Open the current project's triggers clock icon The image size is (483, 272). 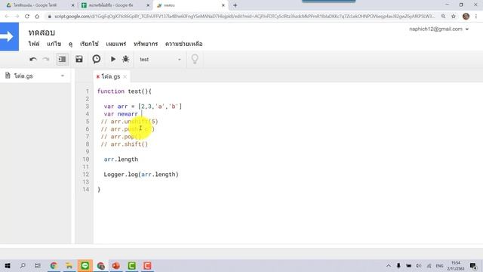point(97,59)
